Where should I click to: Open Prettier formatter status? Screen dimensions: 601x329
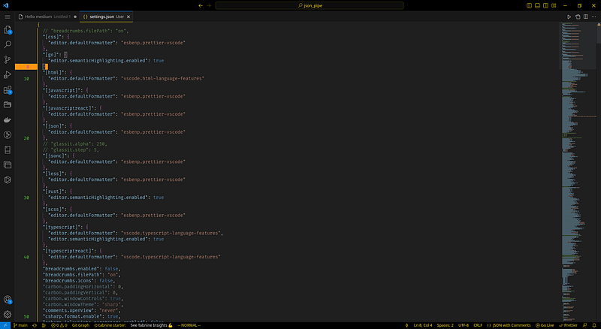[x=568, y=325]
